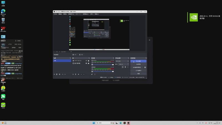Open source properties gear in the Sources panel
Screen dimensions: 222x125
pyautogui.click(x=79, y=74)
